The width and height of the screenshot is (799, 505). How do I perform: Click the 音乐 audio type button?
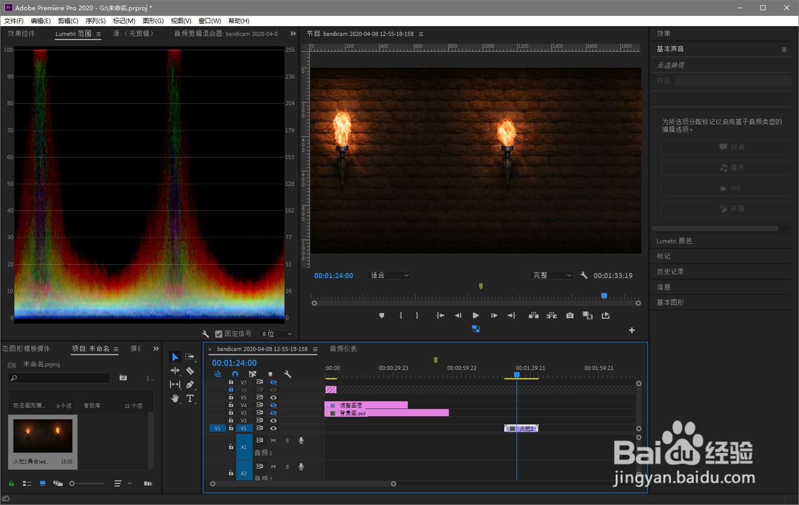726,168
